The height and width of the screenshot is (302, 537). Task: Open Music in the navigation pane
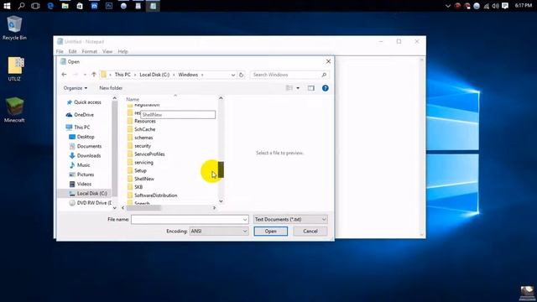pyautogui.click(x=80, y=165)
